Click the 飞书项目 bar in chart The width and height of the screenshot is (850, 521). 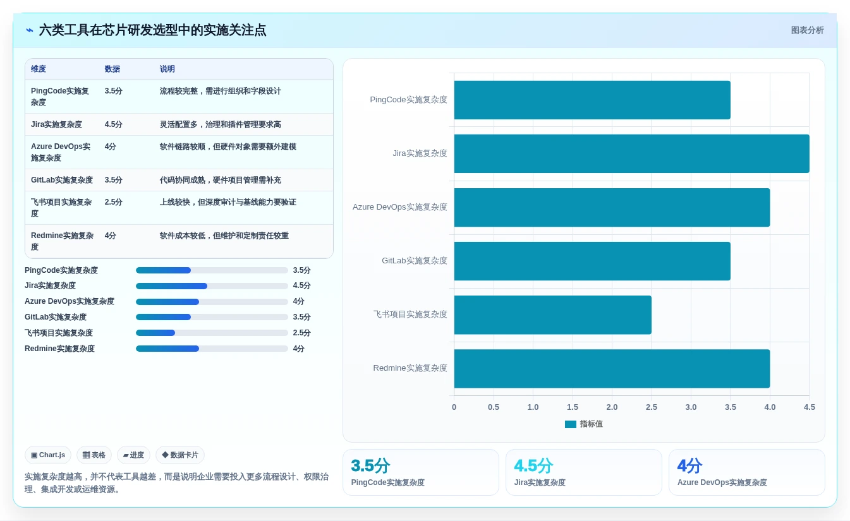553,314
